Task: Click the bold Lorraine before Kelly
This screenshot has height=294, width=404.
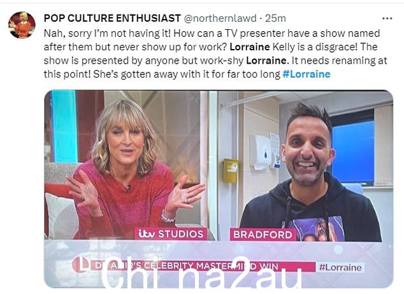Action: [249, 47]
